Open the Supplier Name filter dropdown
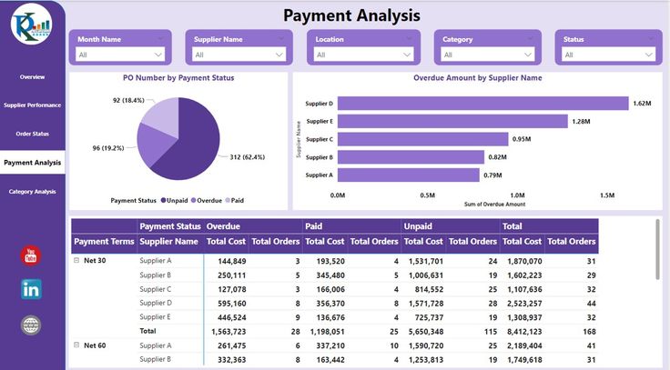Image resolution: width=670 pixels, height=370 pixels. tap(239, 55)
